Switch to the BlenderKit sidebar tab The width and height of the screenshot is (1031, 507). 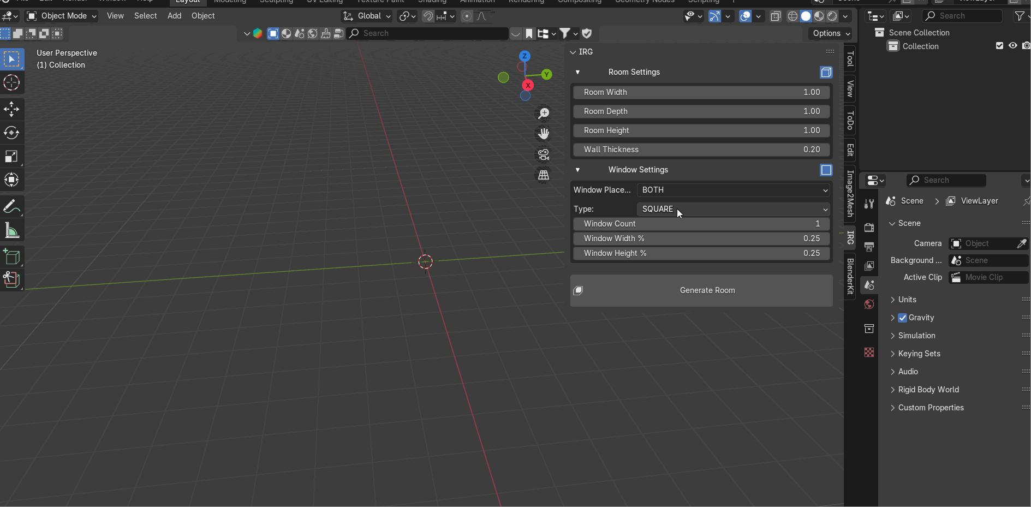850,276
